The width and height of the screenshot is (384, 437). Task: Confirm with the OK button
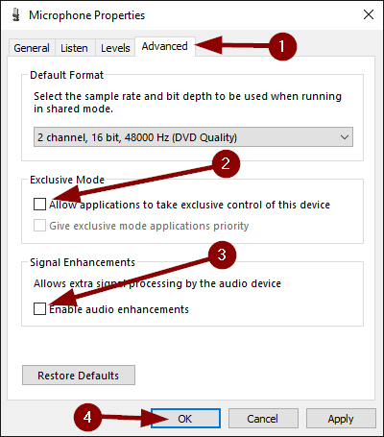pos(185,419)
